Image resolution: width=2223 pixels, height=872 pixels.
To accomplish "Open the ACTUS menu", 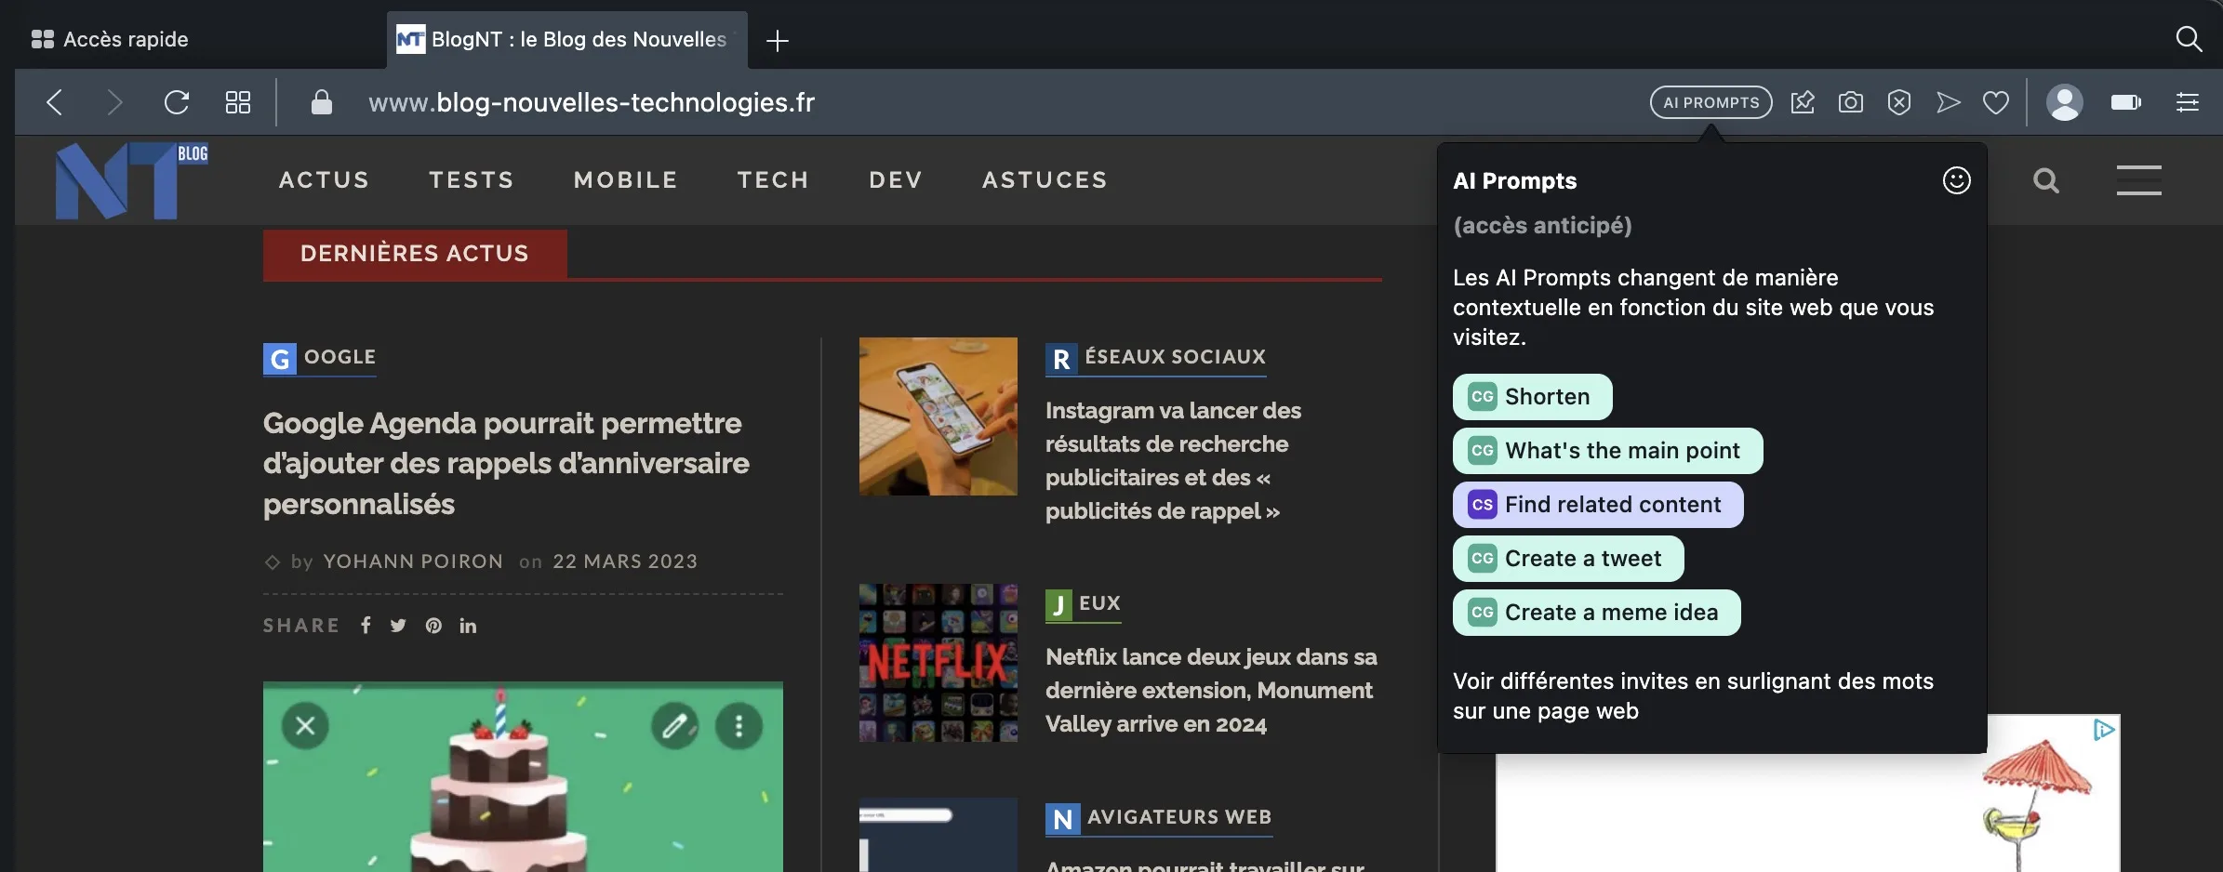I will point(325,179).
